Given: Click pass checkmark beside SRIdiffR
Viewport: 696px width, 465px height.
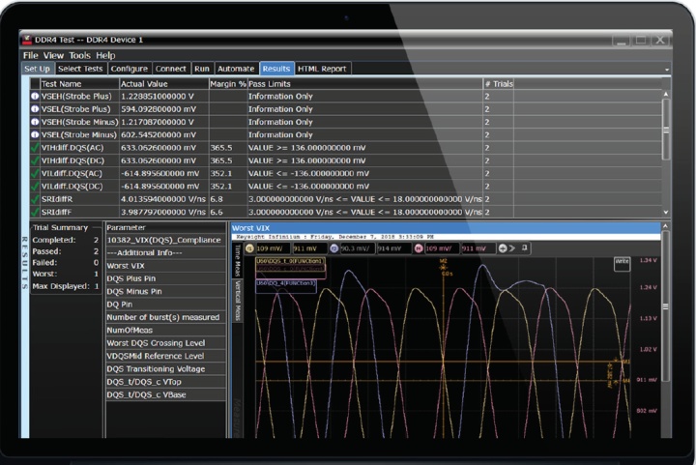Looking at the screenshot, I should click(35, 199).
